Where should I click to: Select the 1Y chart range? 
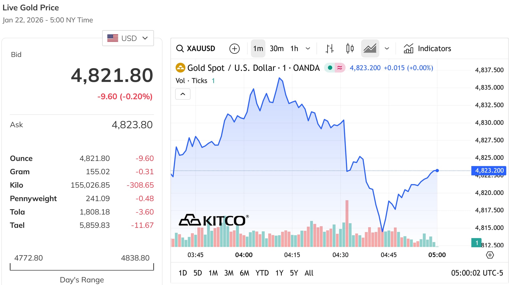pos(279,273)
